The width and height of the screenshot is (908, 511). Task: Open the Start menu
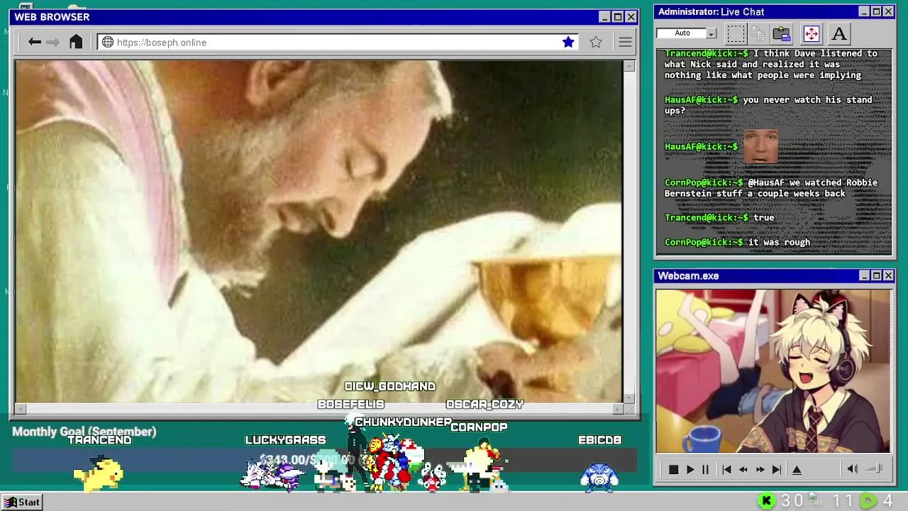[x=22, y=502]
